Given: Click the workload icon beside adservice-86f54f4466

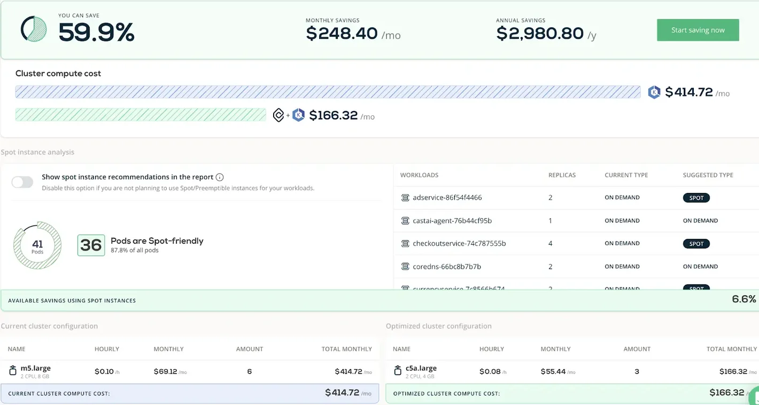Looking at the screenshot, I should 404,197.
